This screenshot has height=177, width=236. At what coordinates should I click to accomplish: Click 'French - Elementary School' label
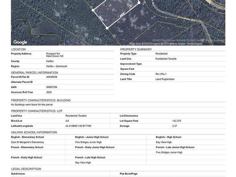click(27, 147)
